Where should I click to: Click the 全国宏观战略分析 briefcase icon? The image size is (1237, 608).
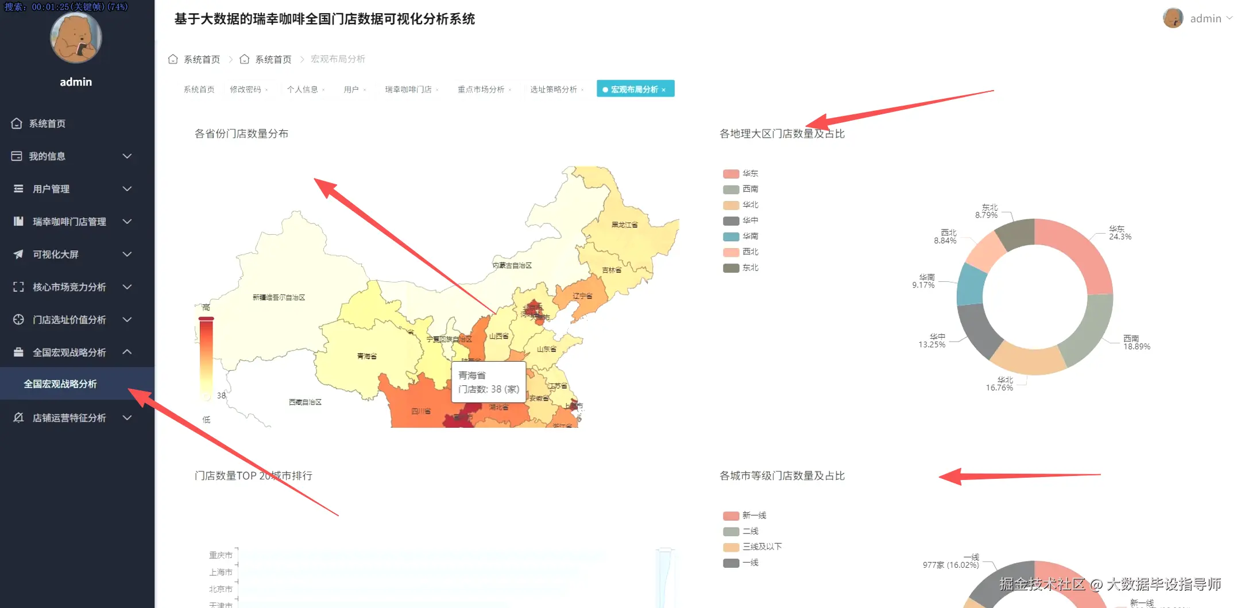(x=18, y=353)
